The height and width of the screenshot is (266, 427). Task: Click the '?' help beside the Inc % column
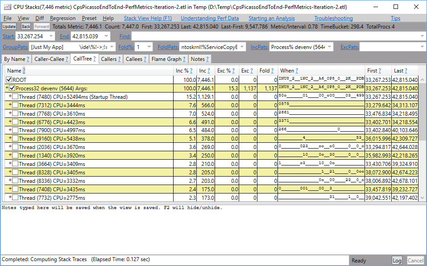point(191,71)
